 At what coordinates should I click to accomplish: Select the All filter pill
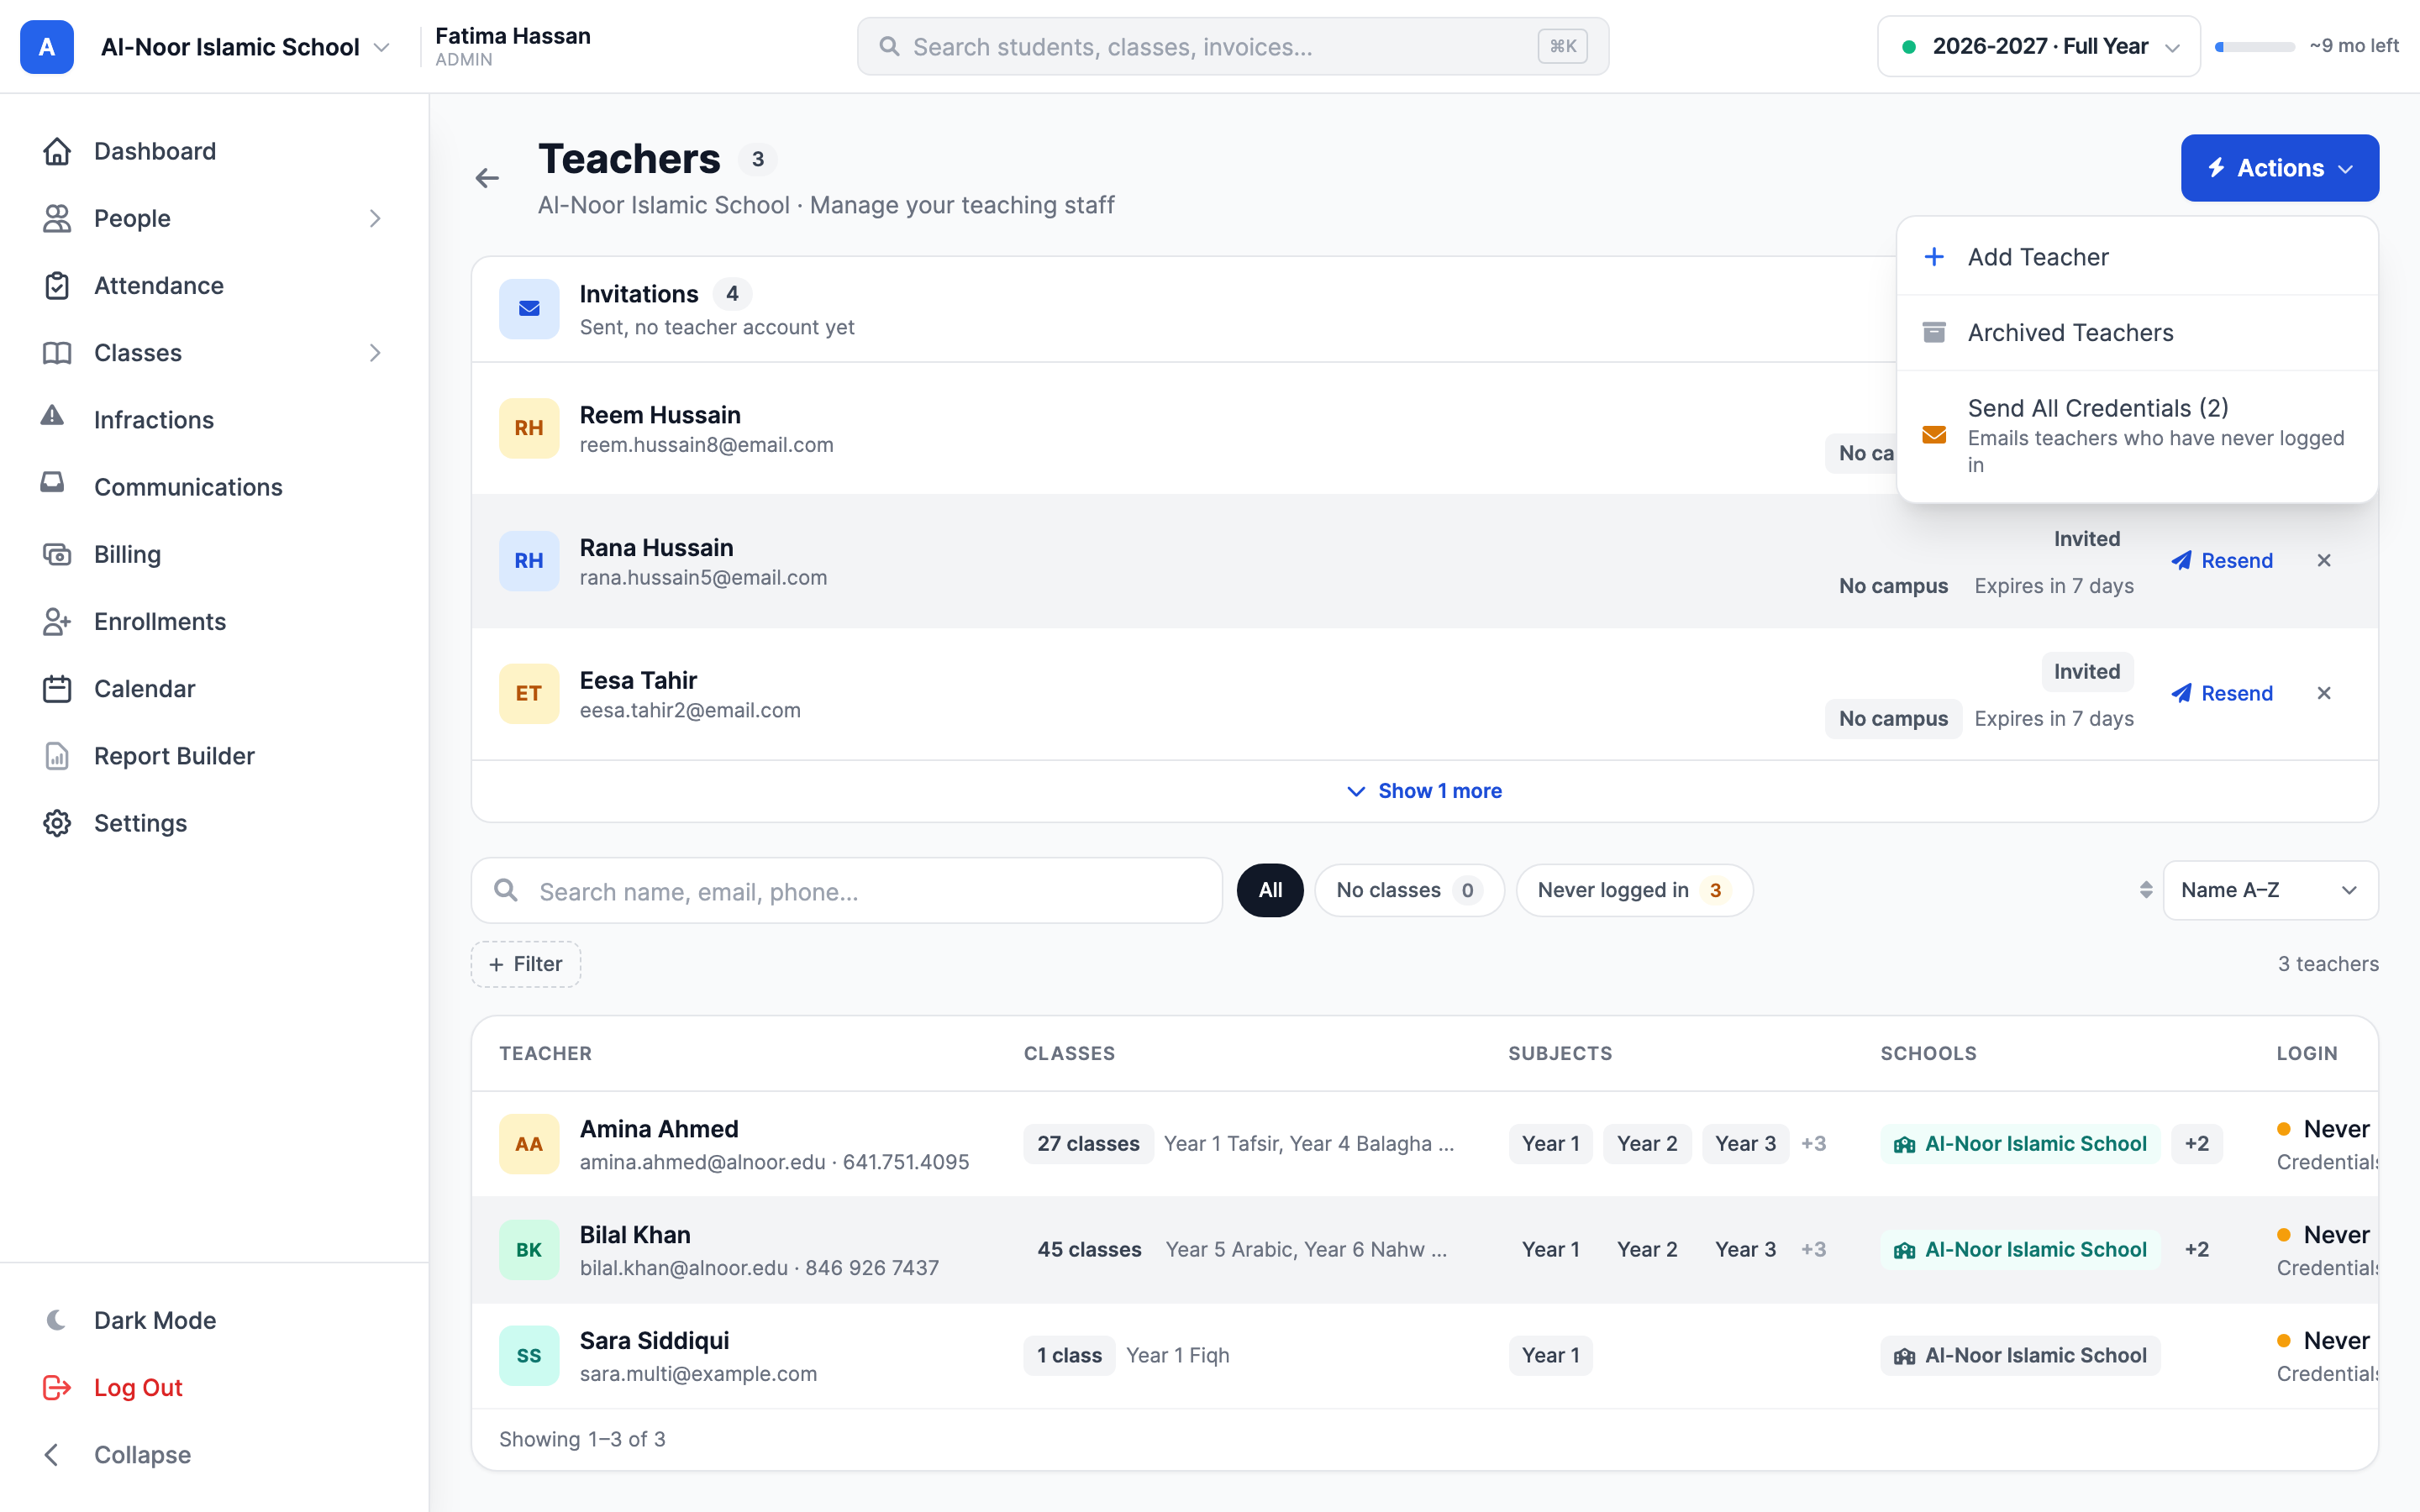[1270, 890]
